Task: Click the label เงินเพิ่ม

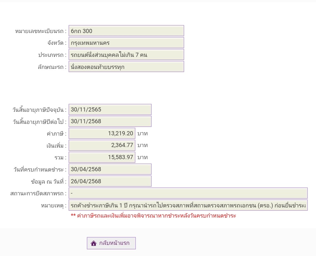Action: click(x=56, y=145)
